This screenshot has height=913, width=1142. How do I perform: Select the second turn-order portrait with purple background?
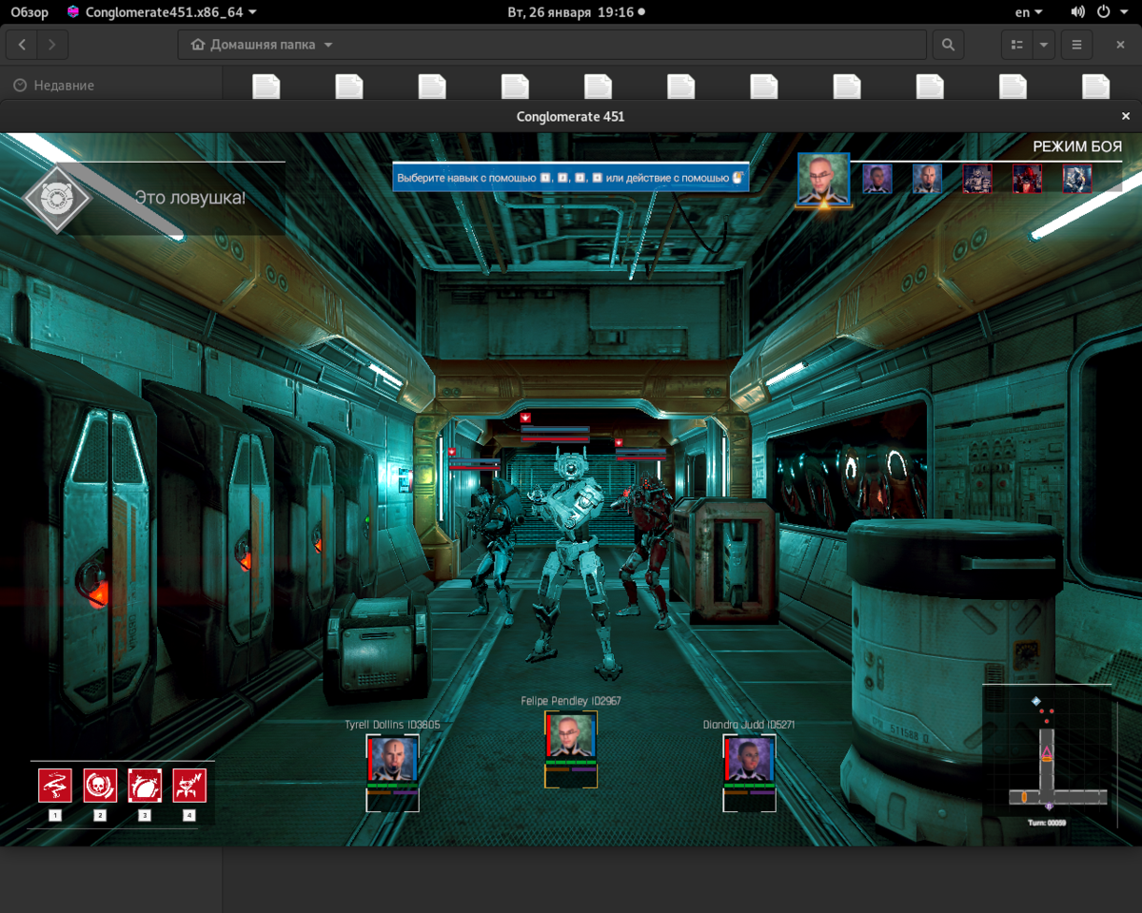coord(877,179)
